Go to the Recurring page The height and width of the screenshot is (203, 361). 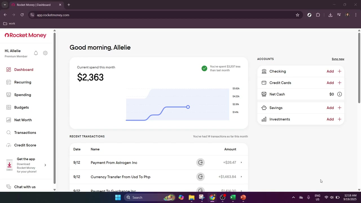[23, 82]
